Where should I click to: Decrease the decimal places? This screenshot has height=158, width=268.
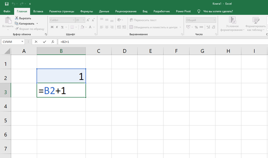pyautogui.click(x=214, y=27)
